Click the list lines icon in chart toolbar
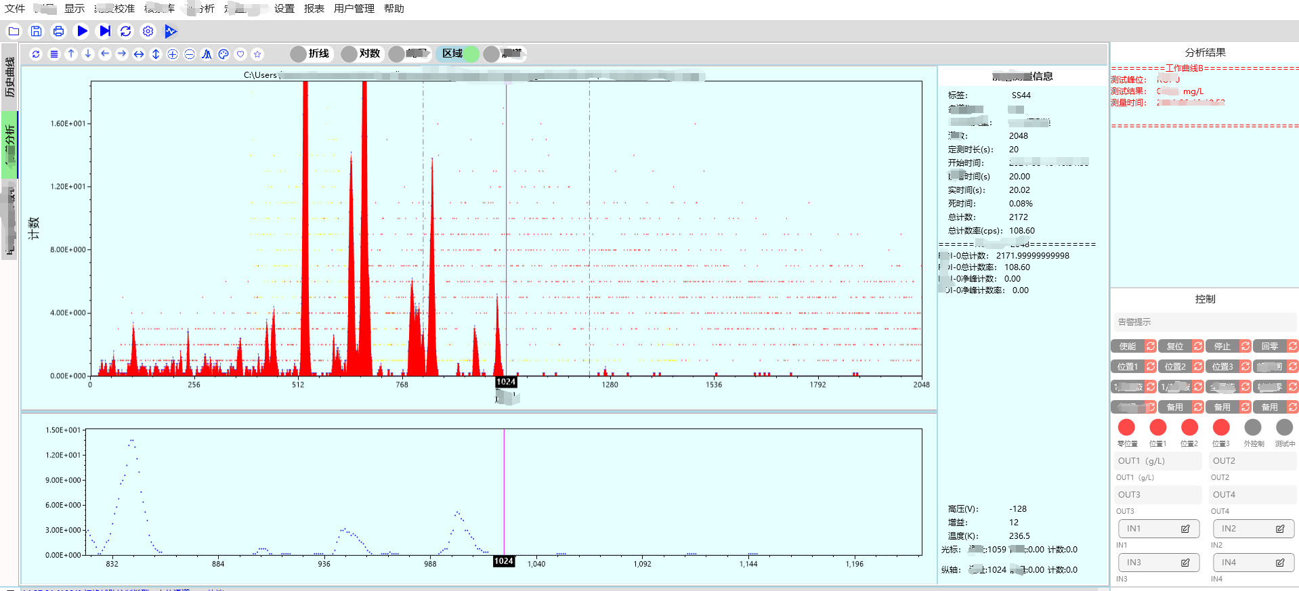 pyautogui.click(x=54, y=54)
